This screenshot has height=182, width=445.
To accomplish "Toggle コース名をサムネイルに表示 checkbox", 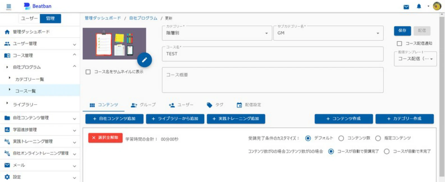I will (88, 72).
